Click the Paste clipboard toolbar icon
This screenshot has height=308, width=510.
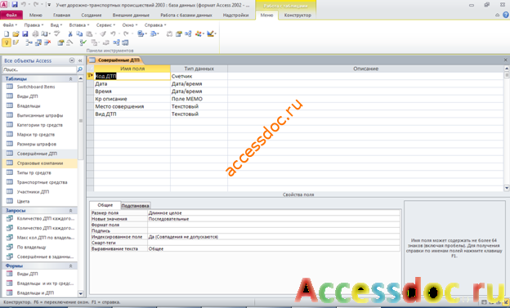click(89, 33)
